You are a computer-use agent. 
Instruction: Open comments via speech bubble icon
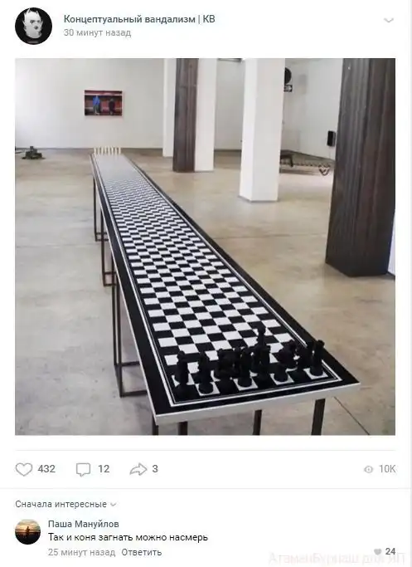click(83, 469)
